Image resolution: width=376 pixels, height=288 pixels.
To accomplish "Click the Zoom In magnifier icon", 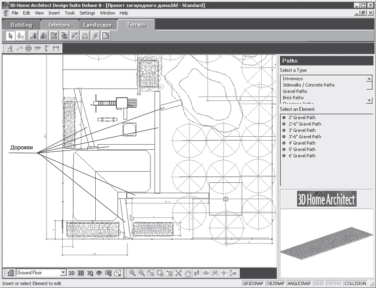I will coord(132,273).
